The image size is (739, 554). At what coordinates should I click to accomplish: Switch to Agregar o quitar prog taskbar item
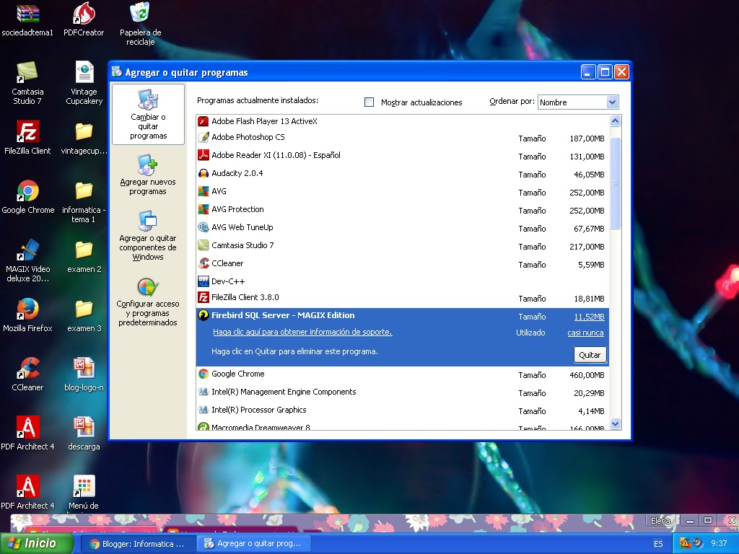[253, 544]
